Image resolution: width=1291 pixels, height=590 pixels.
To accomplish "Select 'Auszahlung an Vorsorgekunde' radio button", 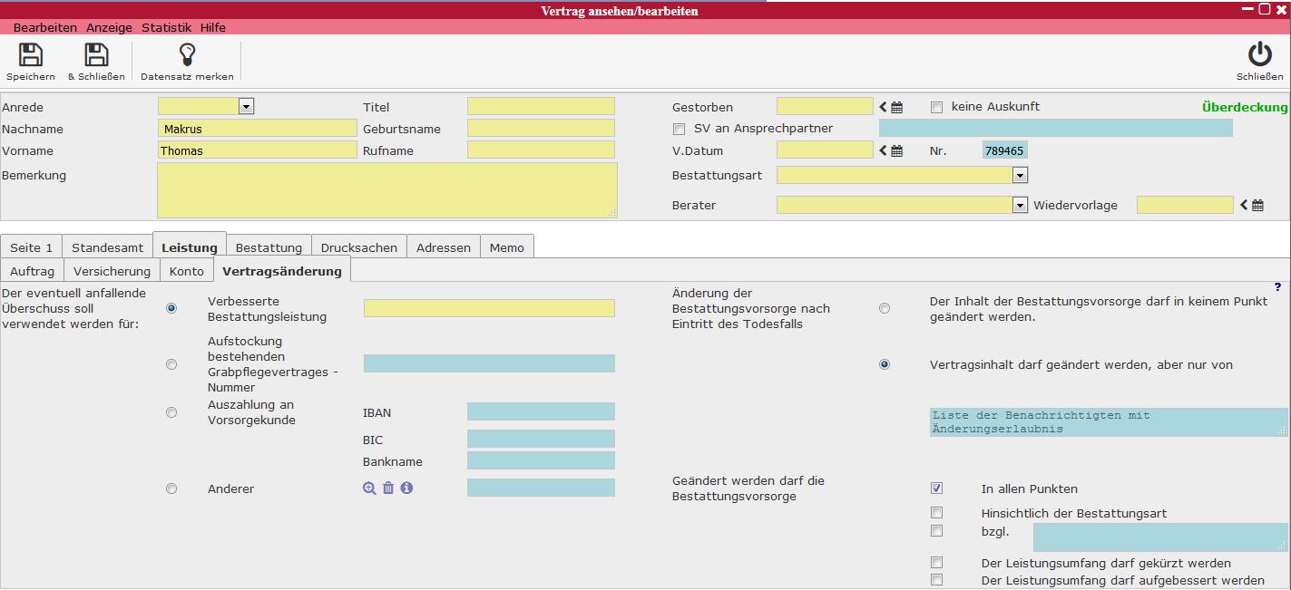I will tap(171, 412).
